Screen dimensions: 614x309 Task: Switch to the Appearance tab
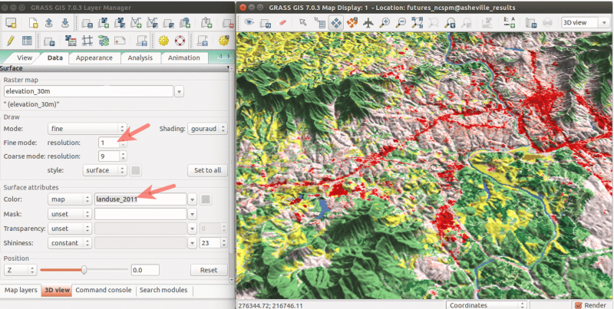coord(94,58)
